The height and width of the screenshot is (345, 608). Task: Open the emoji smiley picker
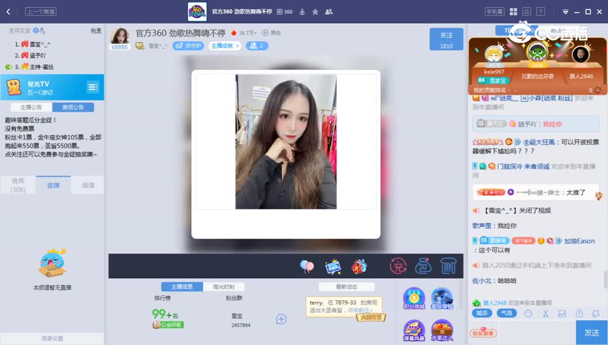pyautogui.click(x=528, y=313)
